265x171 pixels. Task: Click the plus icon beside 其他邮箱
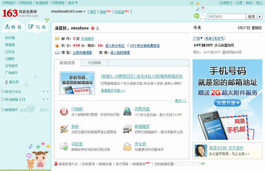43,99
